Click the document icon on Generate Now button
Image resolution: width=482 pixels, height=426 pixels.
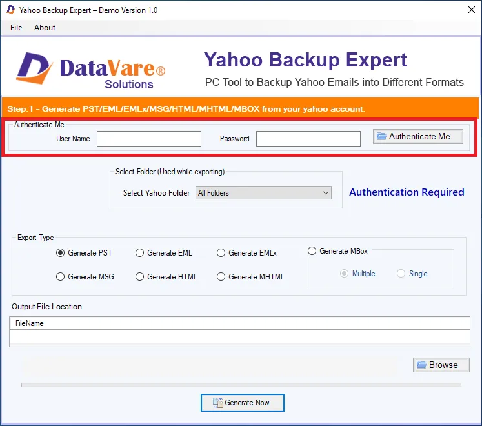click(x=218, y=403)
